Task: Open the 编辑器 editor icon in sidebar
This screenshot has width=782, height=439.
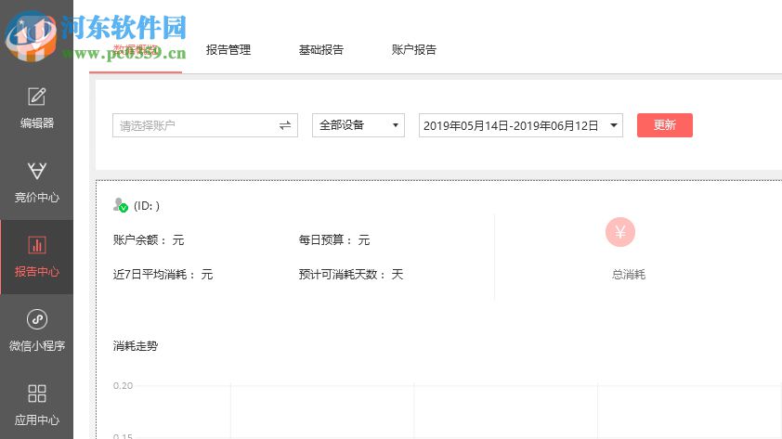Action: pyautogui.click(x=37, y=97)
